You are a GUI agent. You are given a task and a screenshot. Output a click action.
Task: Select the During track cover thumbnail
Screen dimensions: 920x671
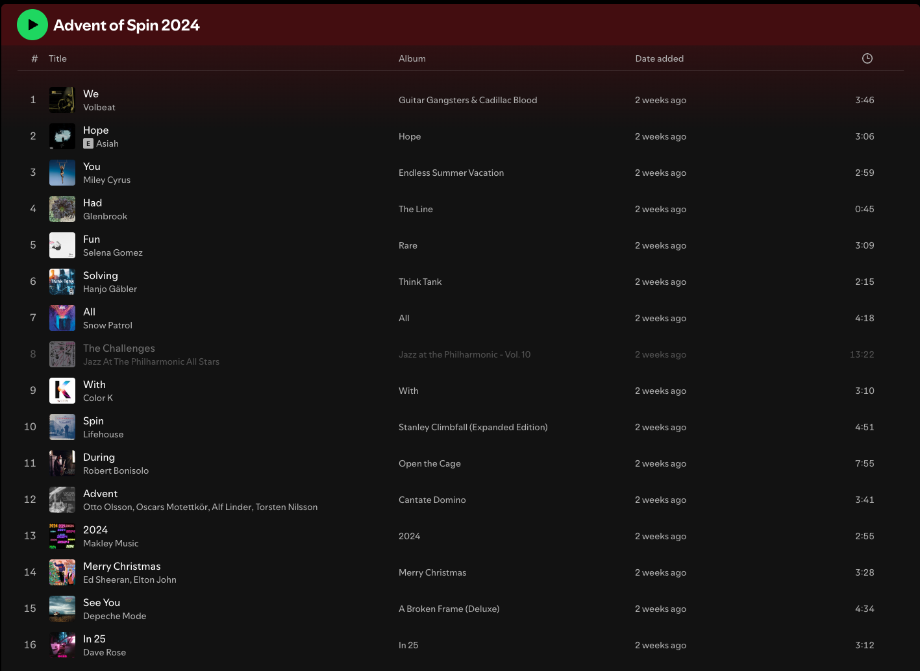pyautogui.click(x=62, y=463)
